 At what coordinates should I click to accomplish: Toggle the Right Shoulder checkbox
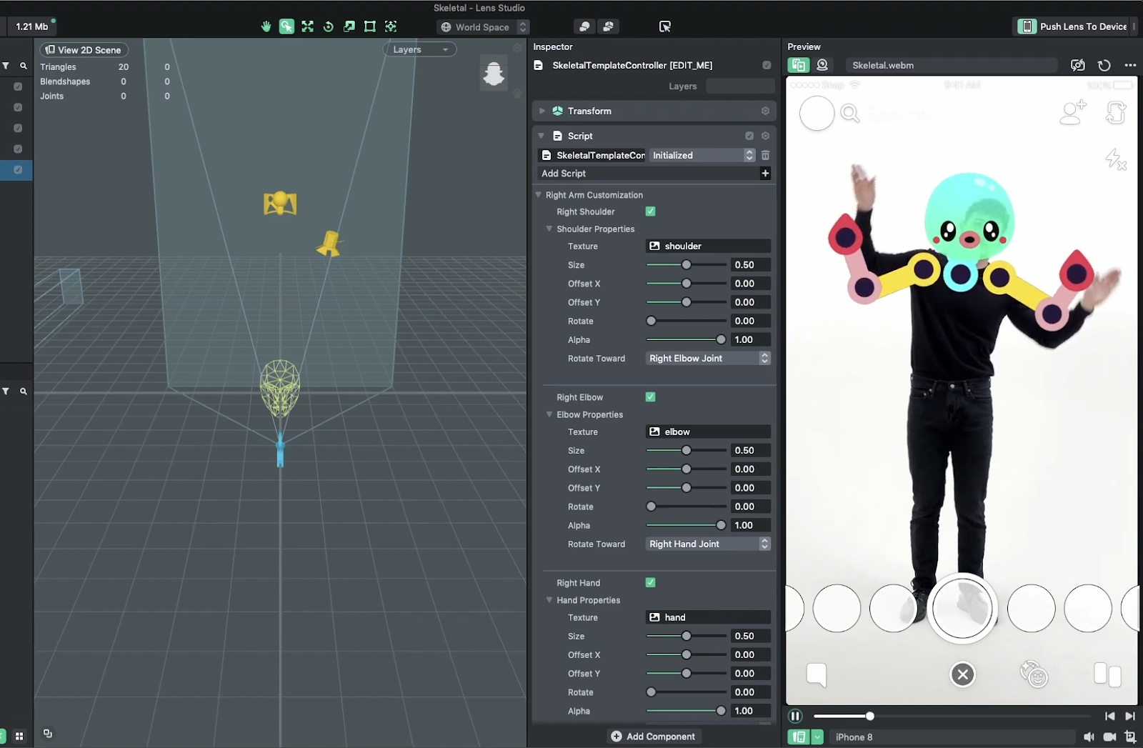click(651, 211)
